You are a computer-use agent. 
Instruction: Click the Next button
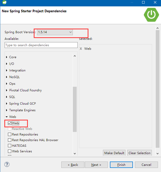click(96, 165)
